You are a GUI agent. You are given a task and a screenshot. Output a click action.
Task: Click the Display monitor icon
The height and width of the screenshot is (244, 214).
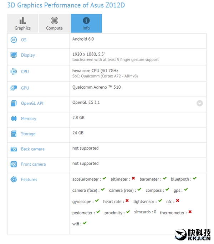pos(14,55)
